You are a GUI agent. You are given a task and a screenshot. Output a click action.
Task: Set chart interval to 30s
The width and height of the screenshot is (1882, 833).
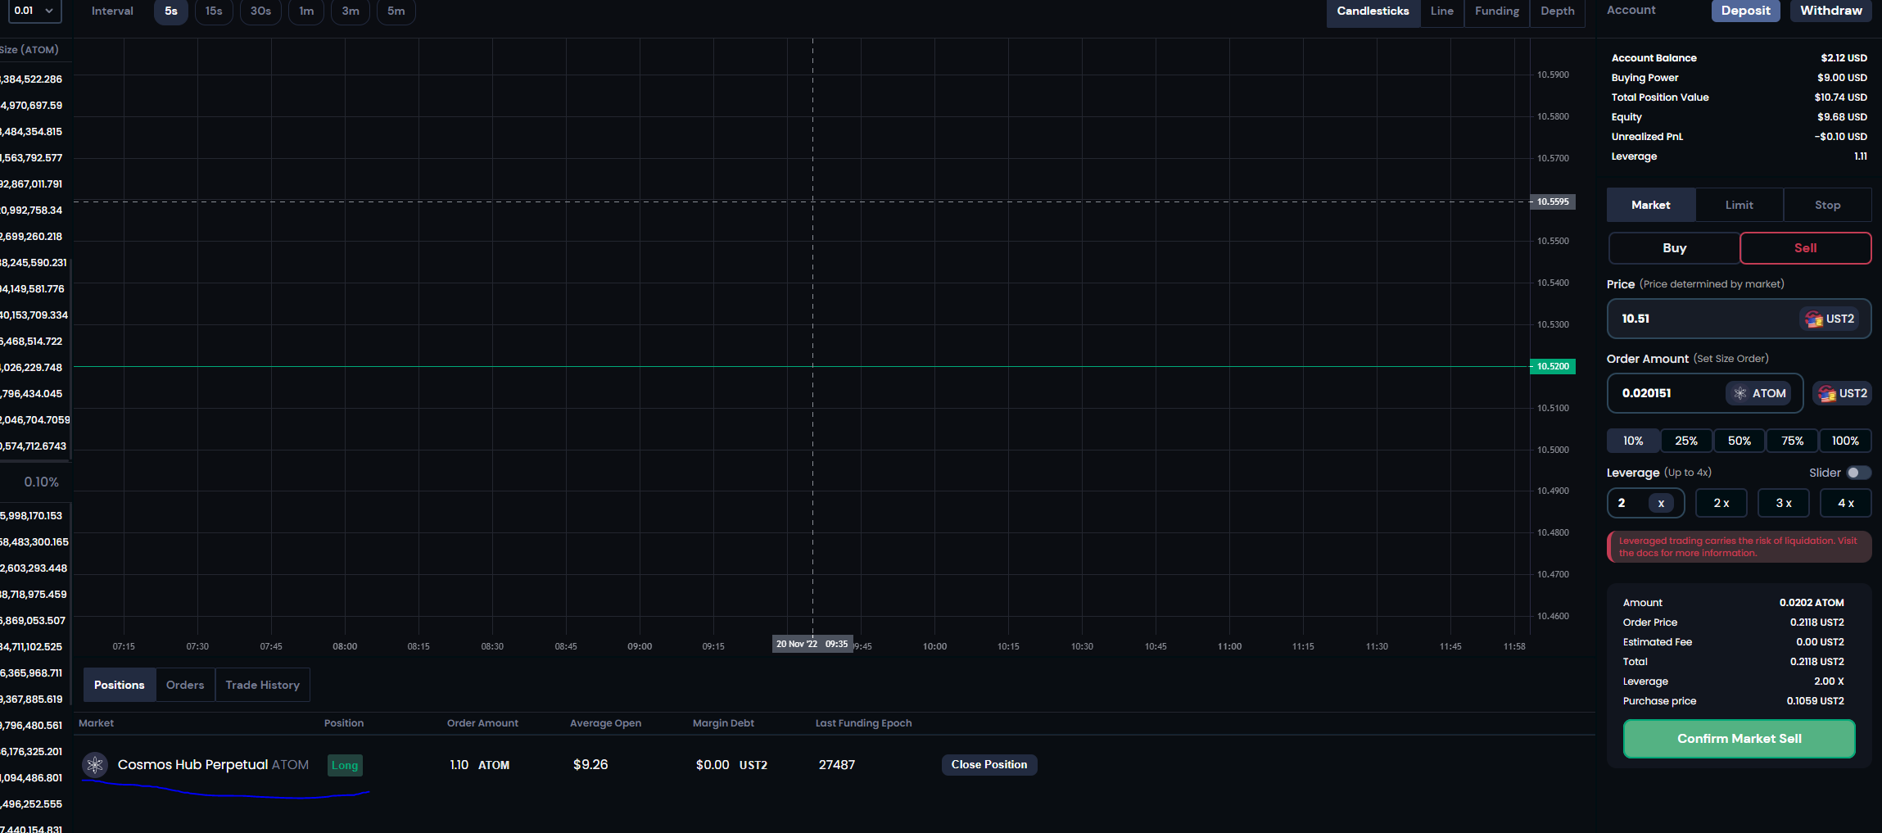click(x=260, y=11)
